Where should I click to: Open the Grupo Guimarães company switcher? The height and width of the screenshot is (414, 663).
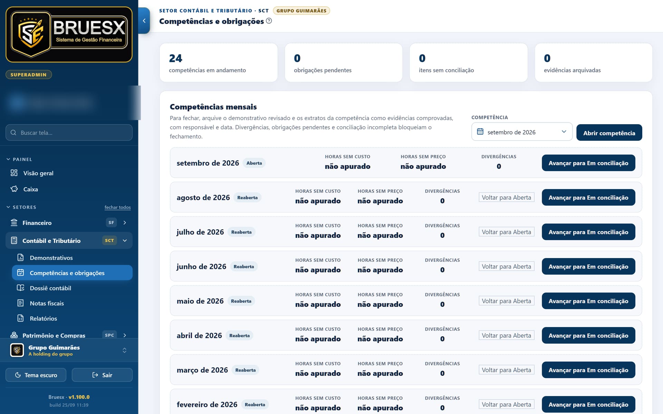69,350
